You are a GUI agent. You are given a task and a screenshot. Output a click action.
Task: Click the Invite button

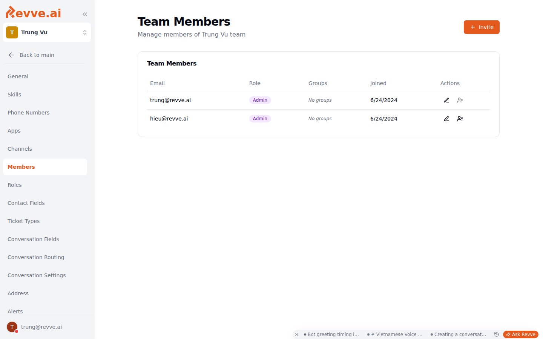tap(482, 27)
